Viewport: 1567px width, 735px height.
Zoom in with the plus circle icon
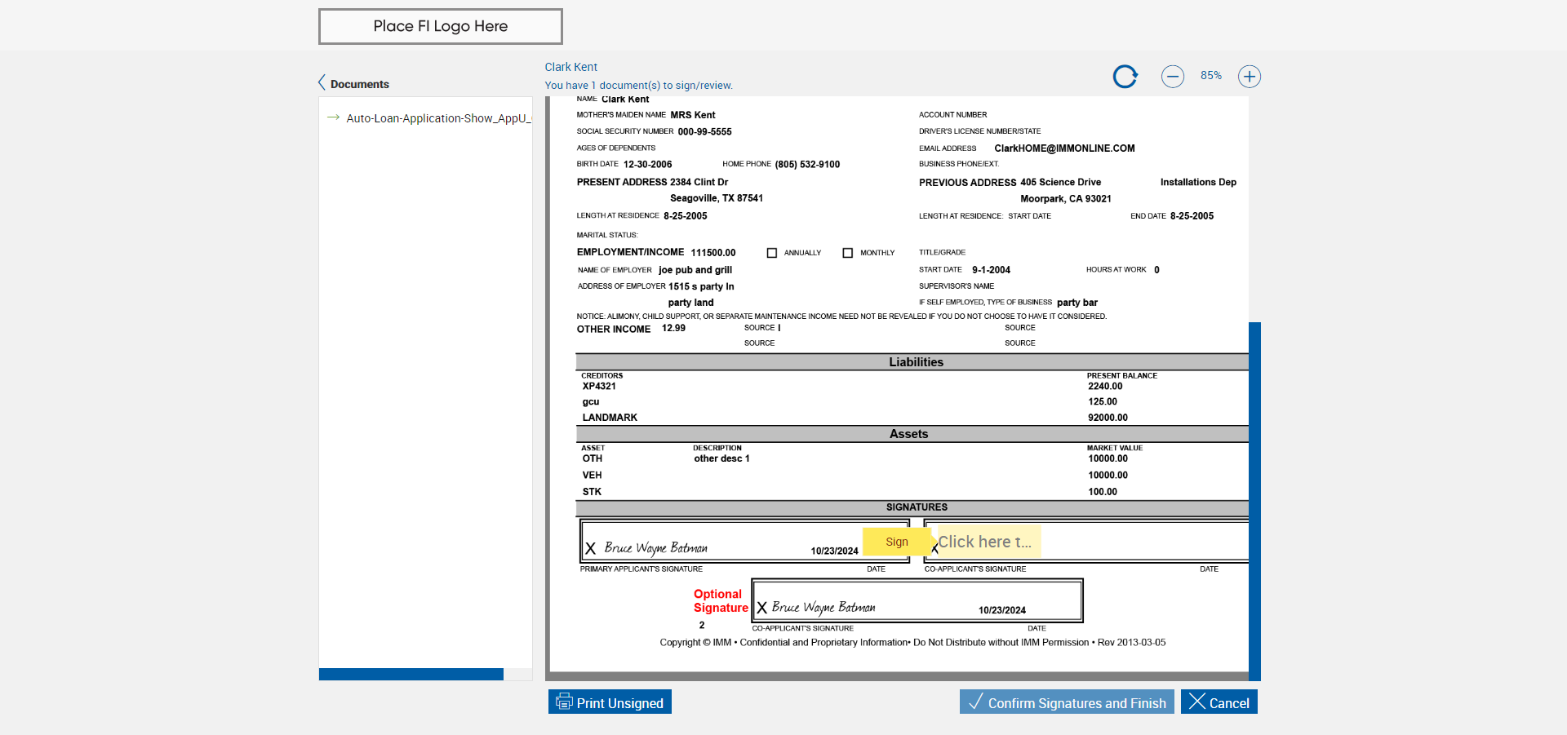coord(1250,77)
